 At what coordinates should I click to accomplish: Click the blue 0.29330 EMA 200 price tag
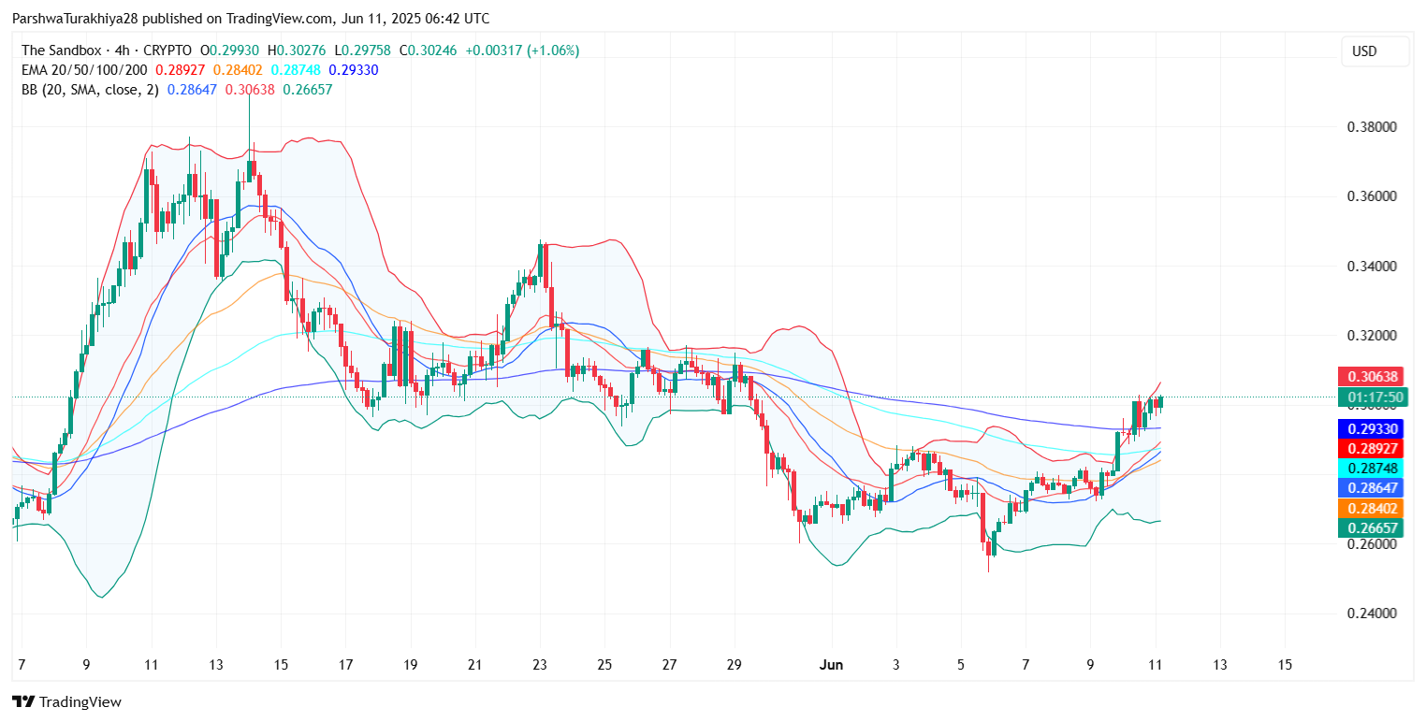[x=1373, y=429]
